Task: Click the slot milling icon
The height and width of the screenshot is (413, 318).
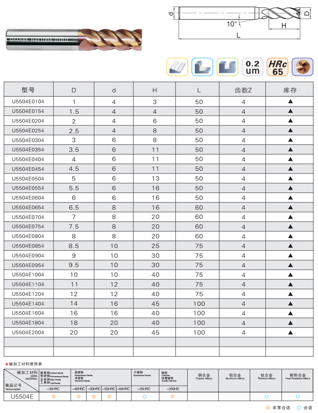Action: point(227,67)
